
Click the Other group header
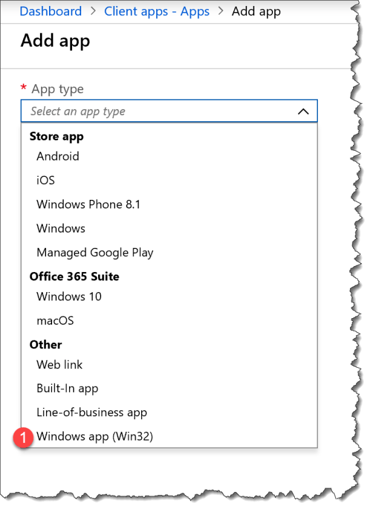pyautogui.click(x=45, y=345)
